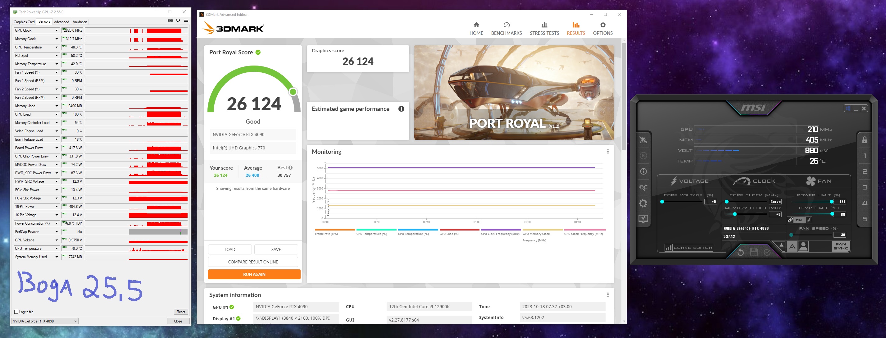Click OC Scanner icon in Afterburner sidebar
Viewport: 886px width, 338px height.
point(643,188)
